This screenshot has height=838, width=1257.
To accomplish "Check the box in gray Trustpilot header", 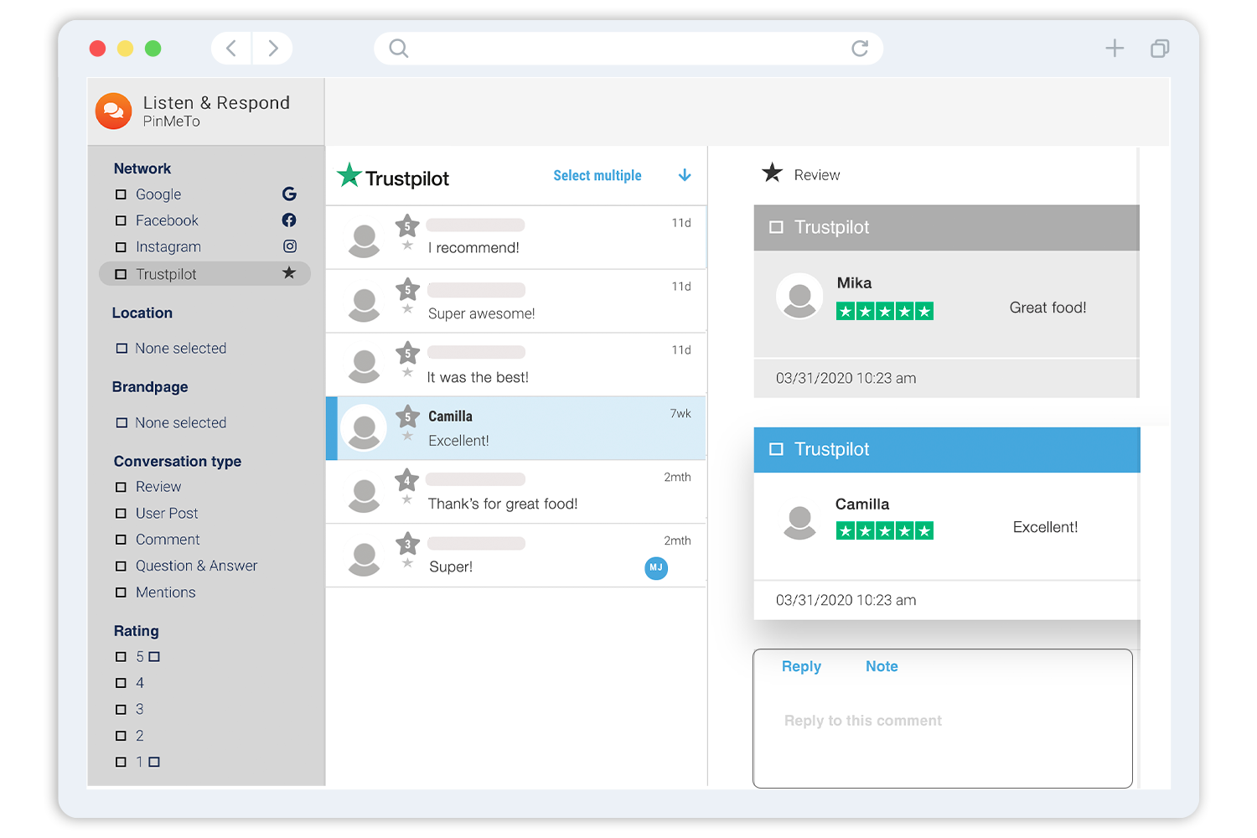I will tap(776, 227).
